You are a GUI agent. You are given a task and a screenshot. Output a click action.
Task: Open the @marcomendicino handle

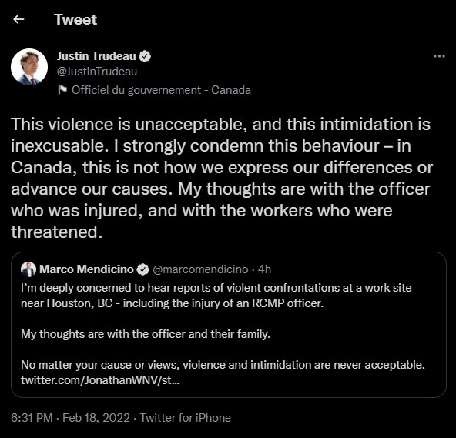click(x=200, y=269)
